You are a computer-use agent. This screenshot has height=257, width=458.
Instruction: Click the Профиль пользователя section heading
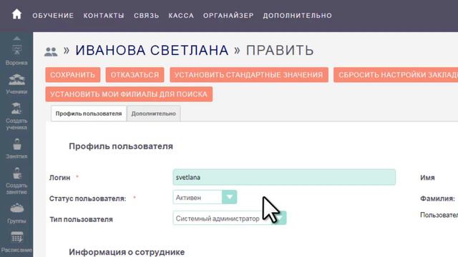[121, 146]
